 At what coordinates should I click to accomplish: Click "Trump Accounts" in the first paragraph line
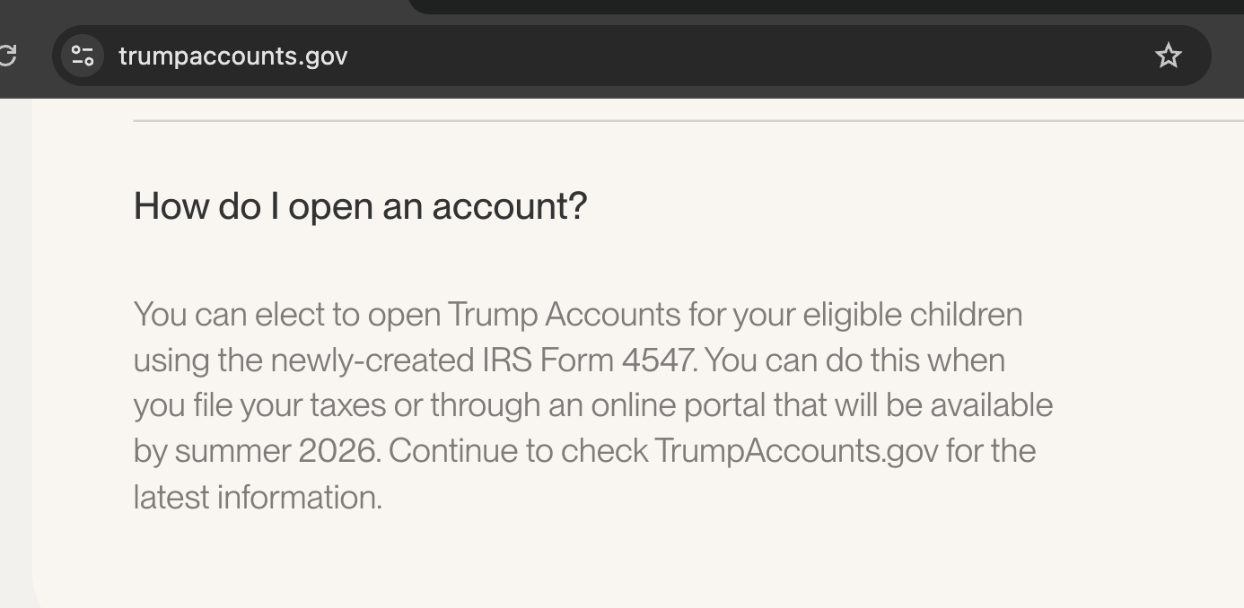[x=564, y=315]
